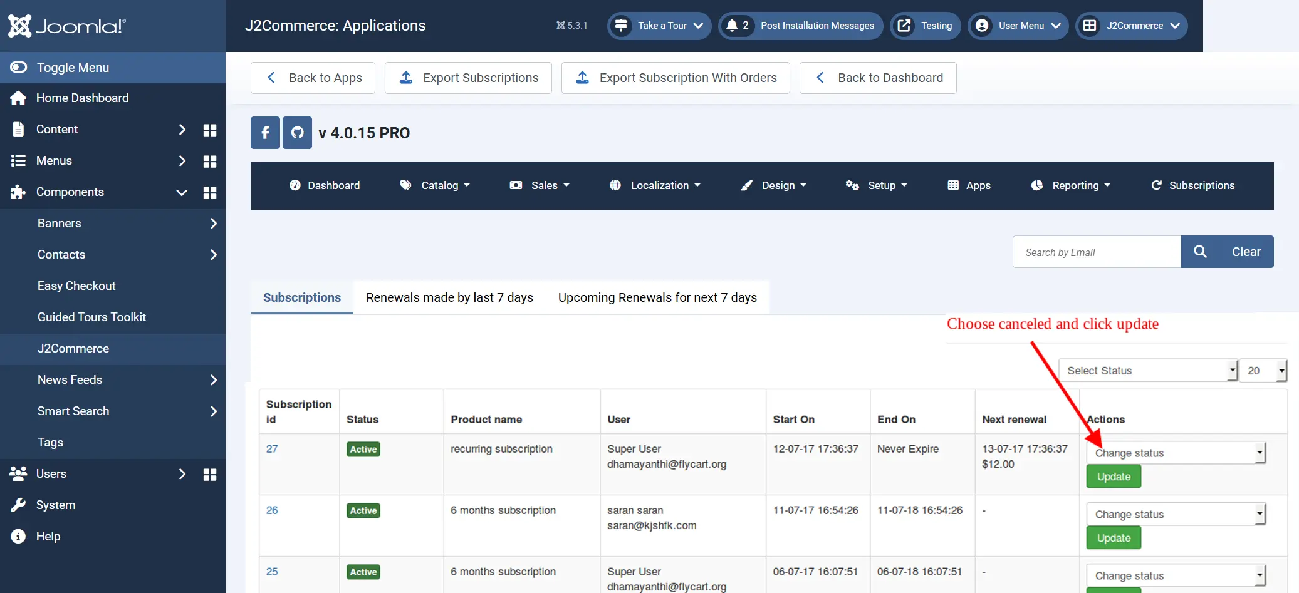This screenshot has width=1299, height=593.
Task: Open the Sales menu
Action: (x=540, y=185)
